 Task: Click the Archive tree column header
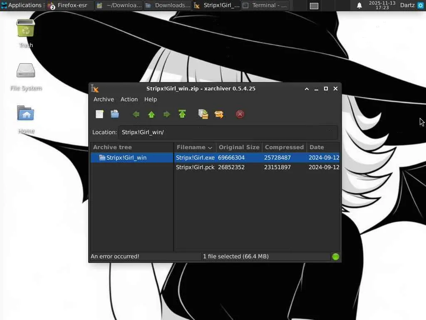[132, 147]
